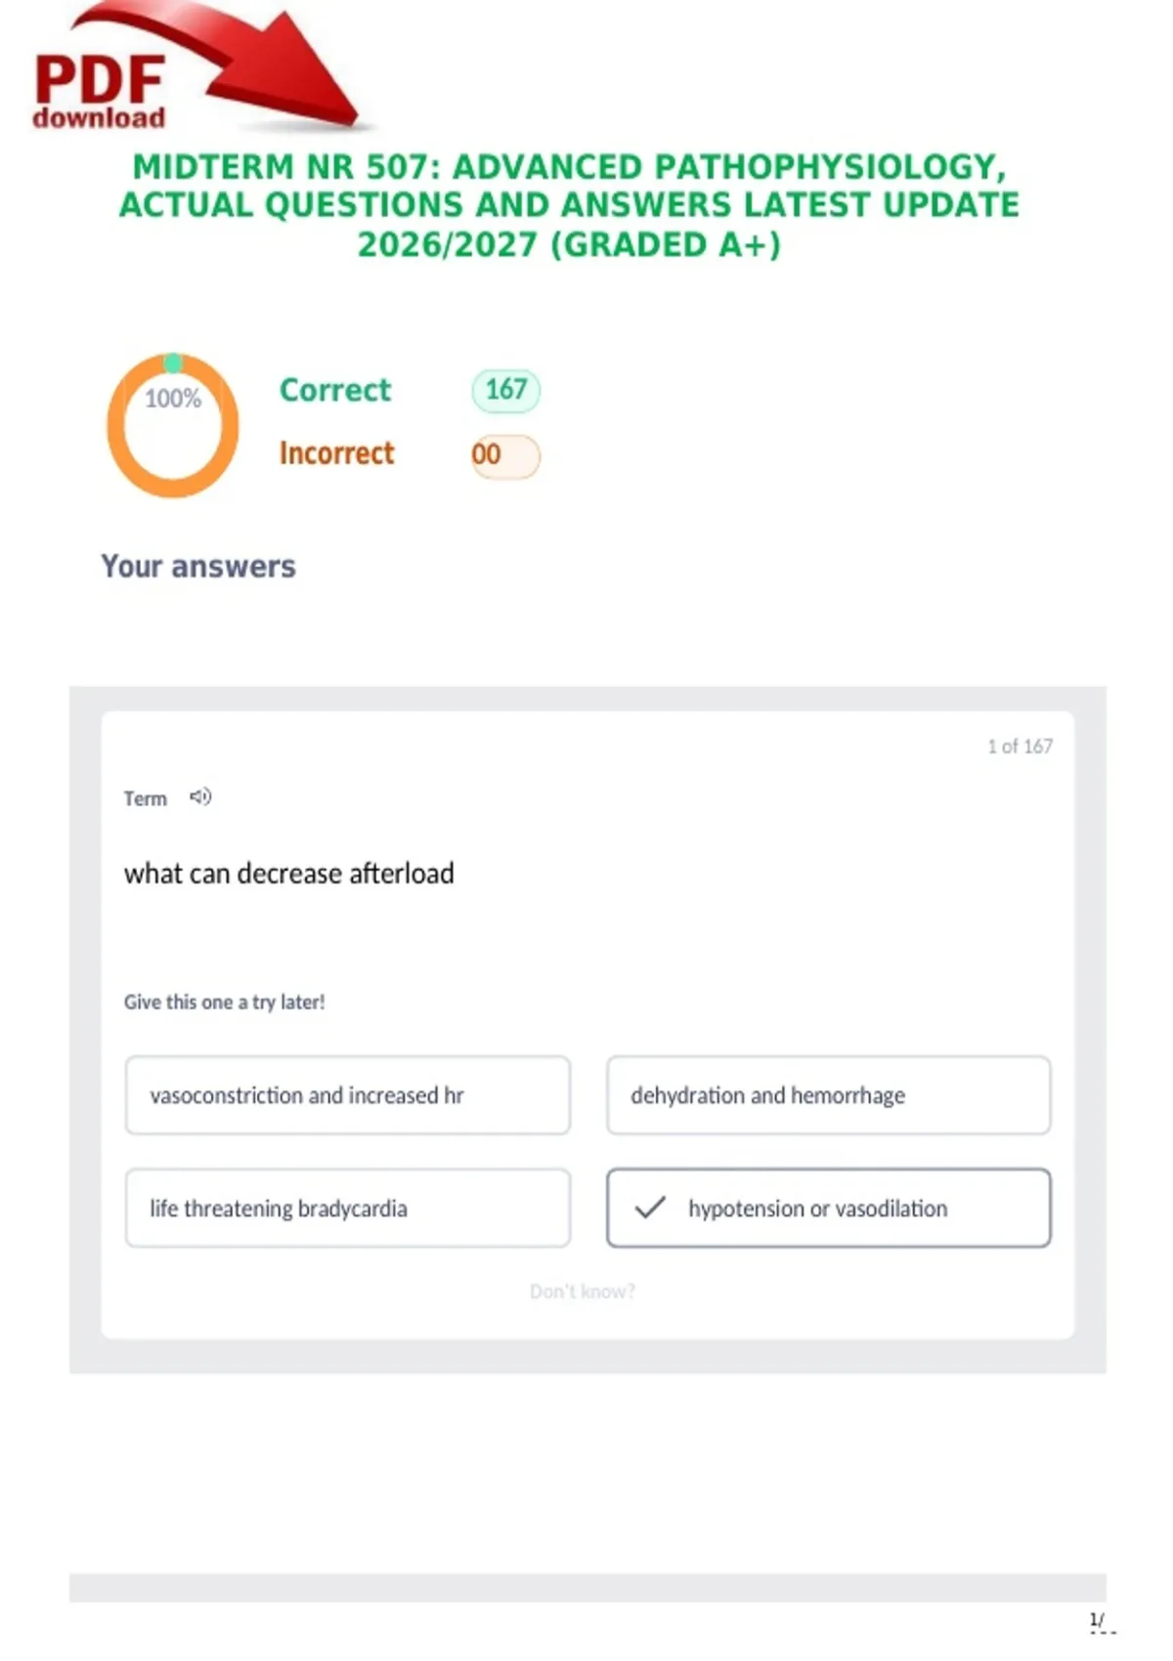Click the 'Give this one a try later!' message
Viewport: 1173px width, 1661px height.
pyautogui.click(x=224, y=1002)
